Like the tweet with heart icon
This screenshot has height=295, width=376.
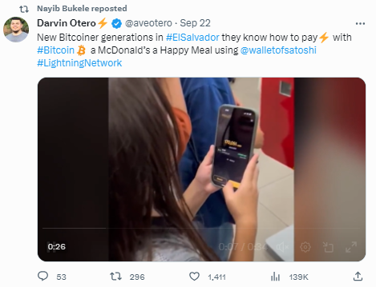pyautogui.click(x=194, y=277)
